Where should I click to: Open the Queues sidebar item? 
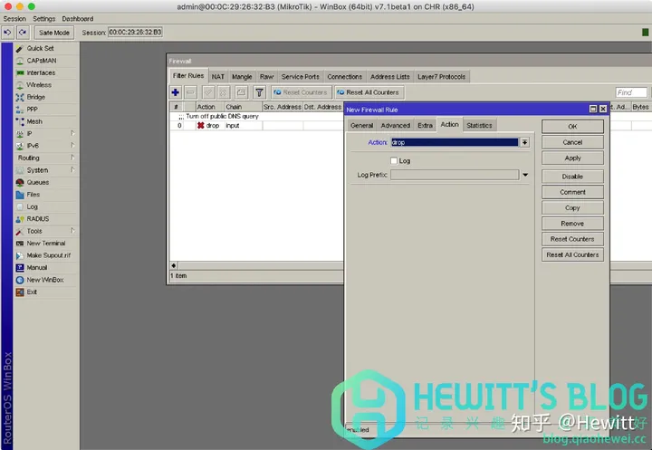pyautogui.click(x=37, y=182)
